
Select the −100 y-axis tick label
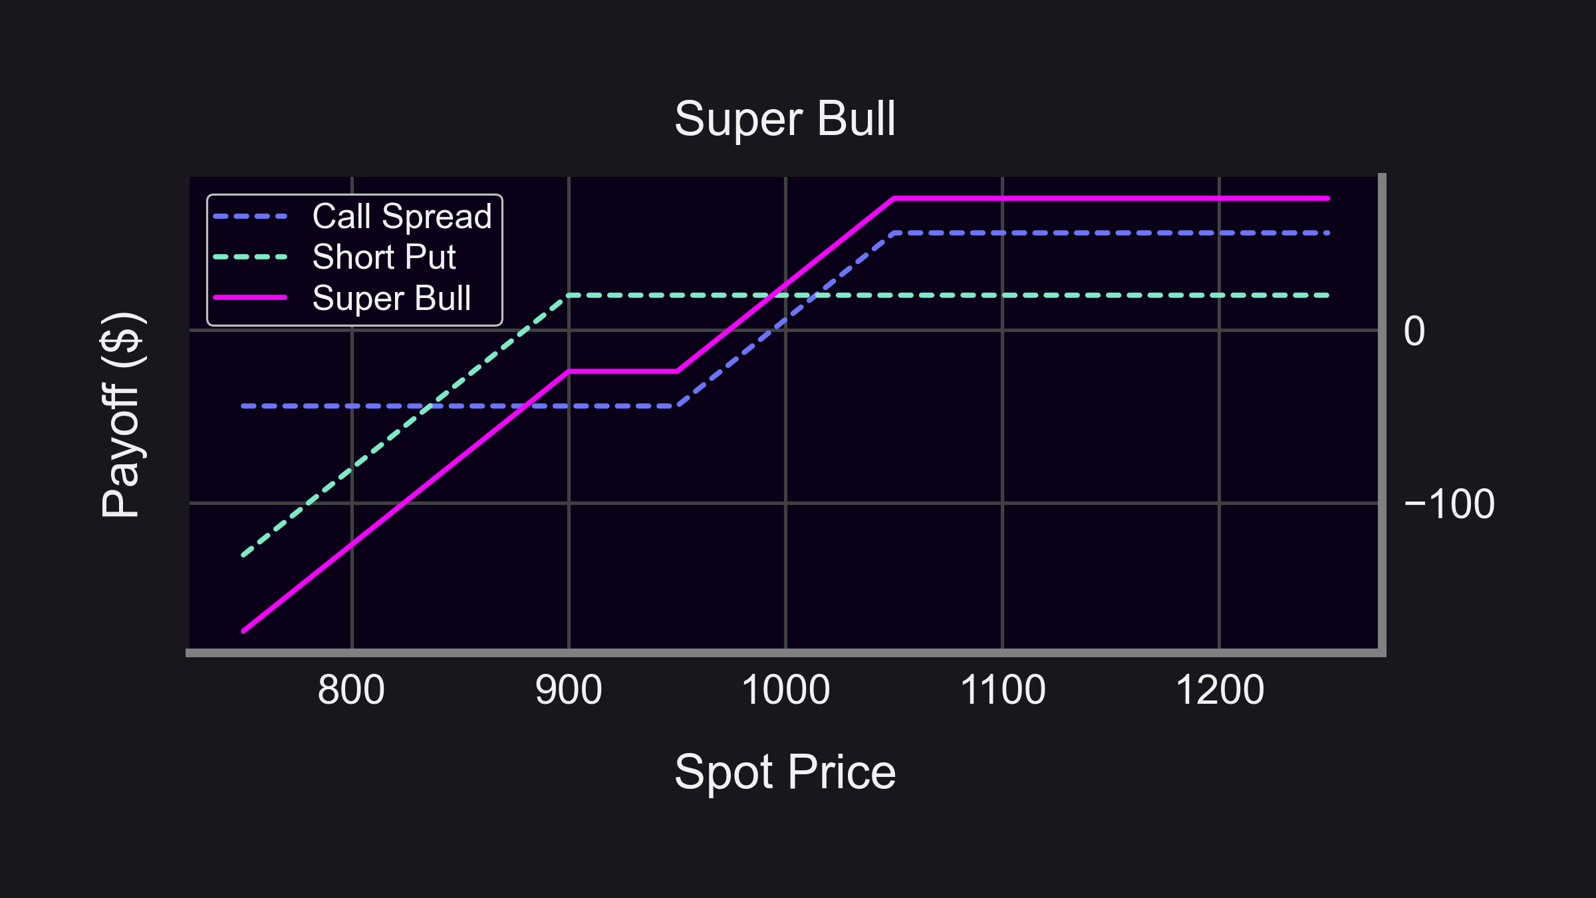pos(1448,504)
